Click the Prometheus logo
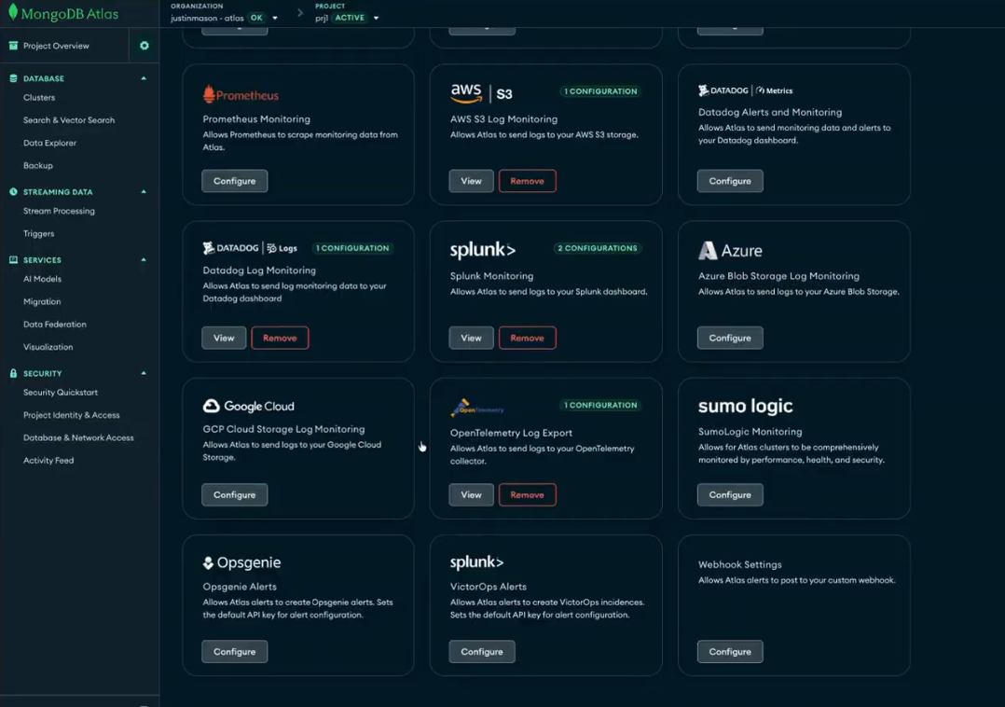The image size is (1005, 707). [241, 94]
